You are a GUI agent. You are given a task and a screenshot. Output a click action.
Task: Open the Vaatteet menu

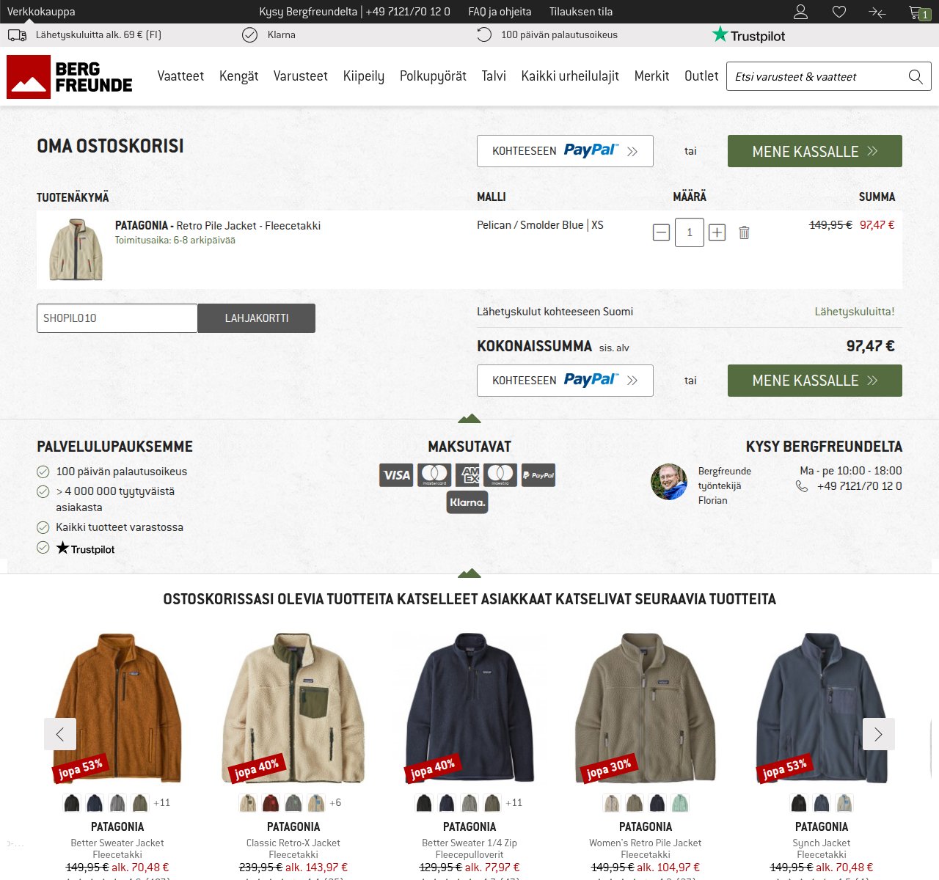(x=180, y=76)
